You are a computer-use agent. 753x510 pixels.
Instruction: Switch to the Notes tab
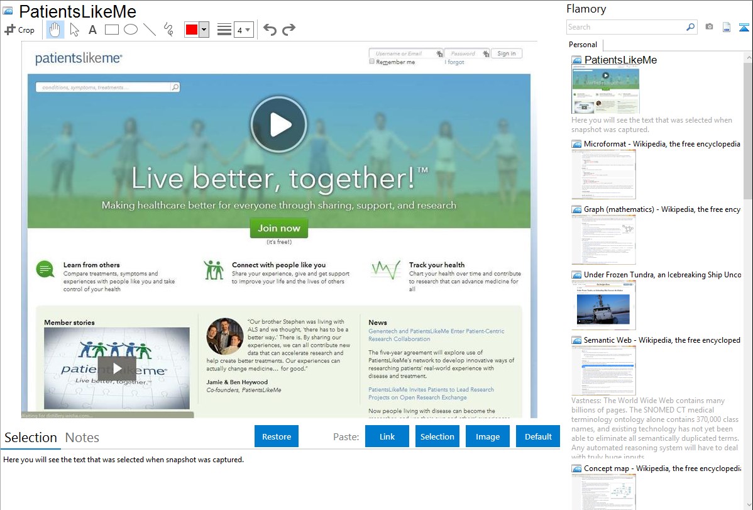click(x=82, y=438)
